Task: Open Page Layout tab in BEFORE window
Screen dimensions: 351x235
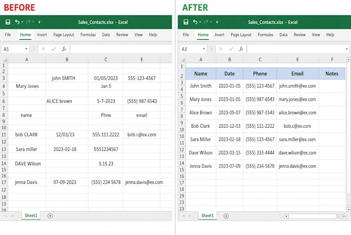Action: (63, 35)
